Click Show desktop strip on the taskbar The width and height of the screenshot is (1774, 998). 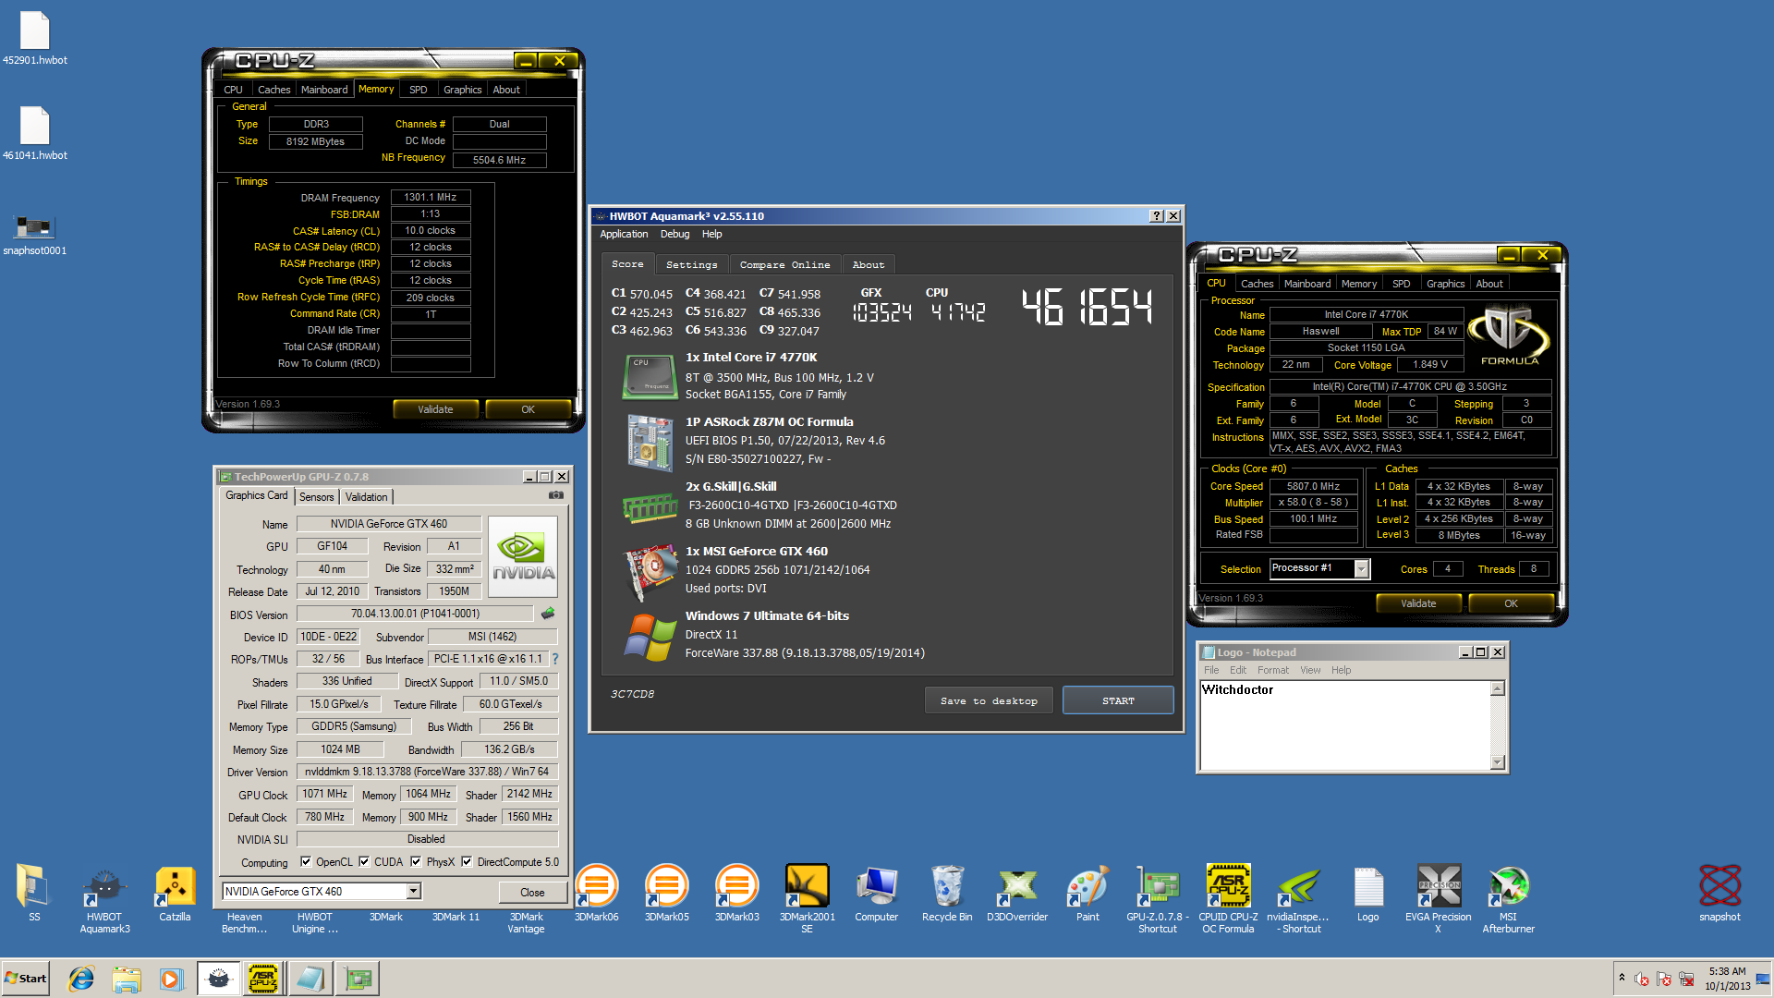pyautogui.click(x=1764, y=979)
